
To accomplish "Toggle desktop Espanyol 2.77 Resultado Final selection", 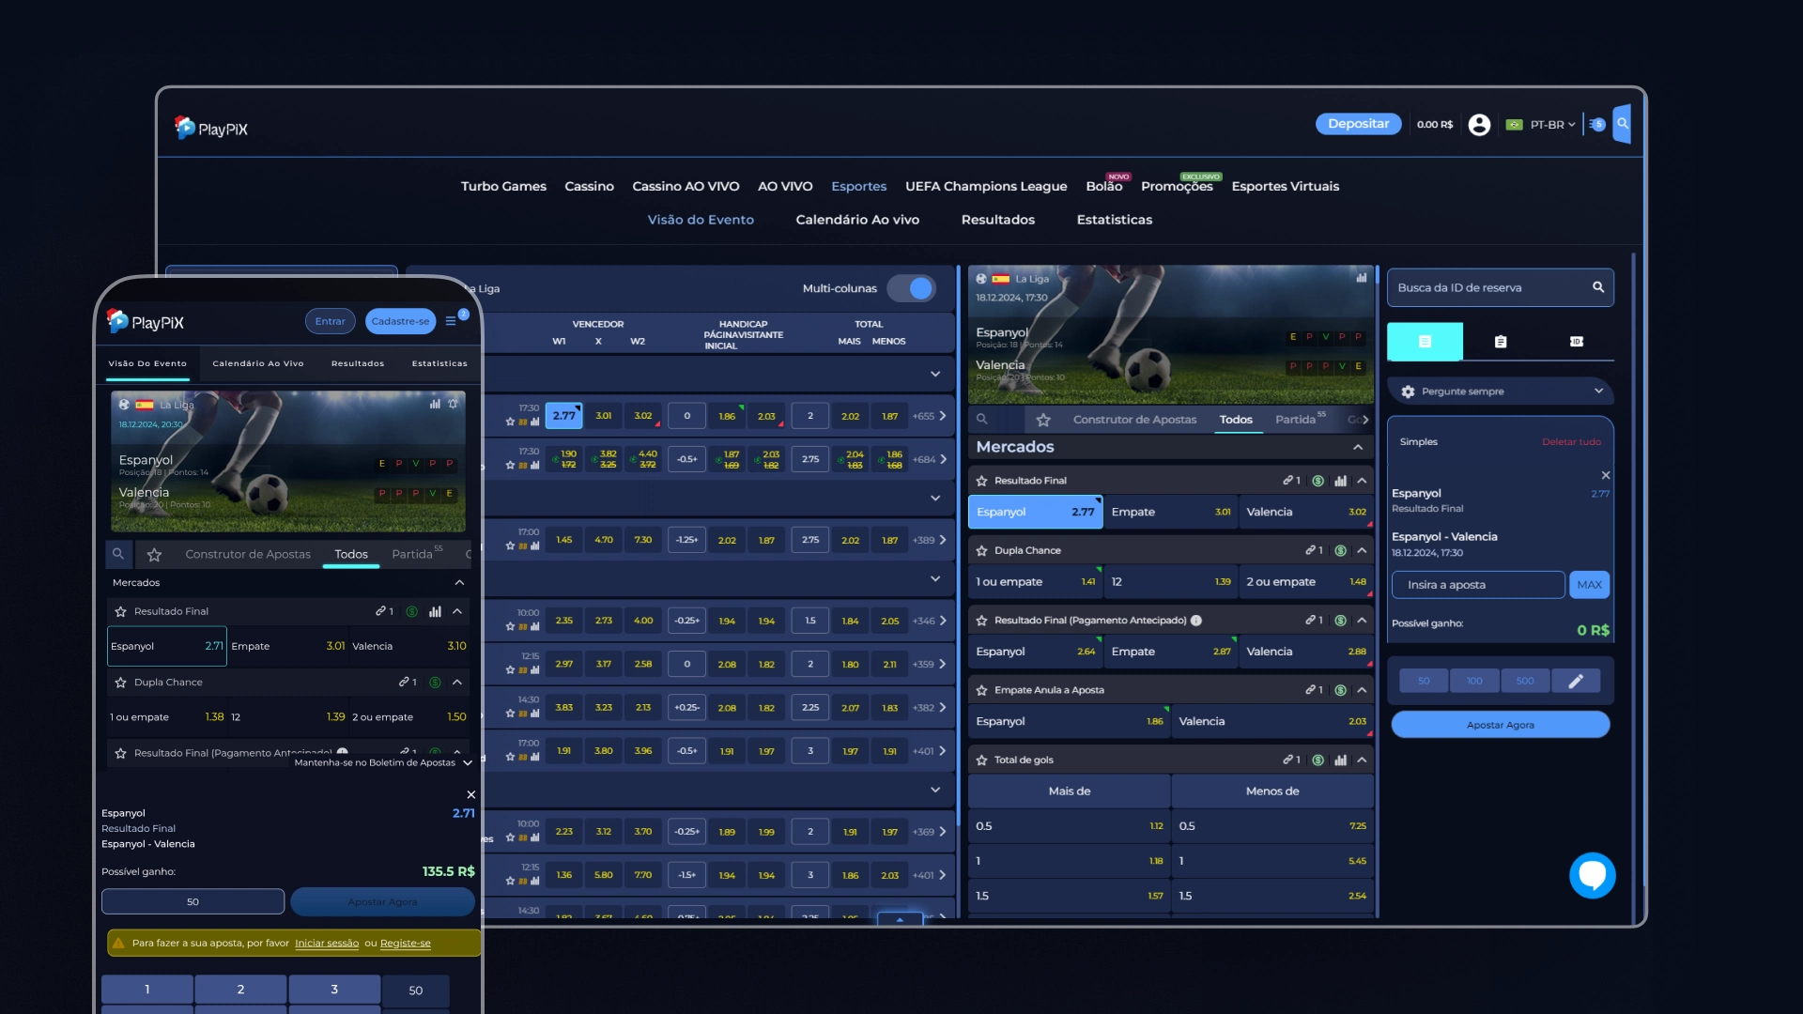I will (1035, 512).
